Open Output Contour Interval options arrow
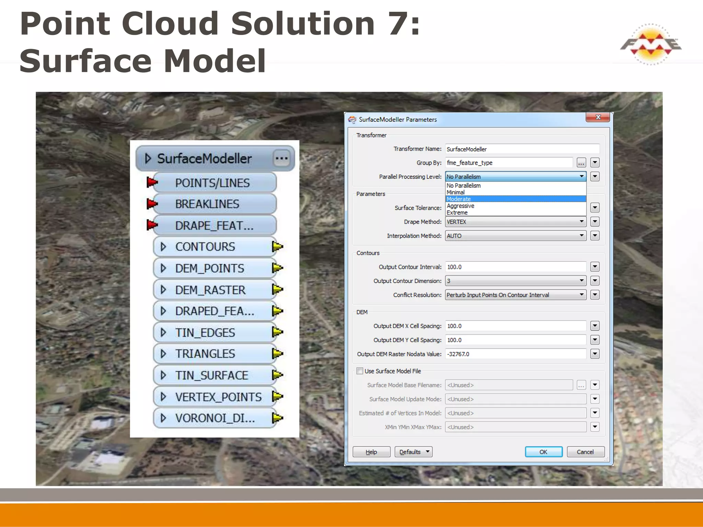Viewport: 703px width, 527px height. click(x=595, y=267)
